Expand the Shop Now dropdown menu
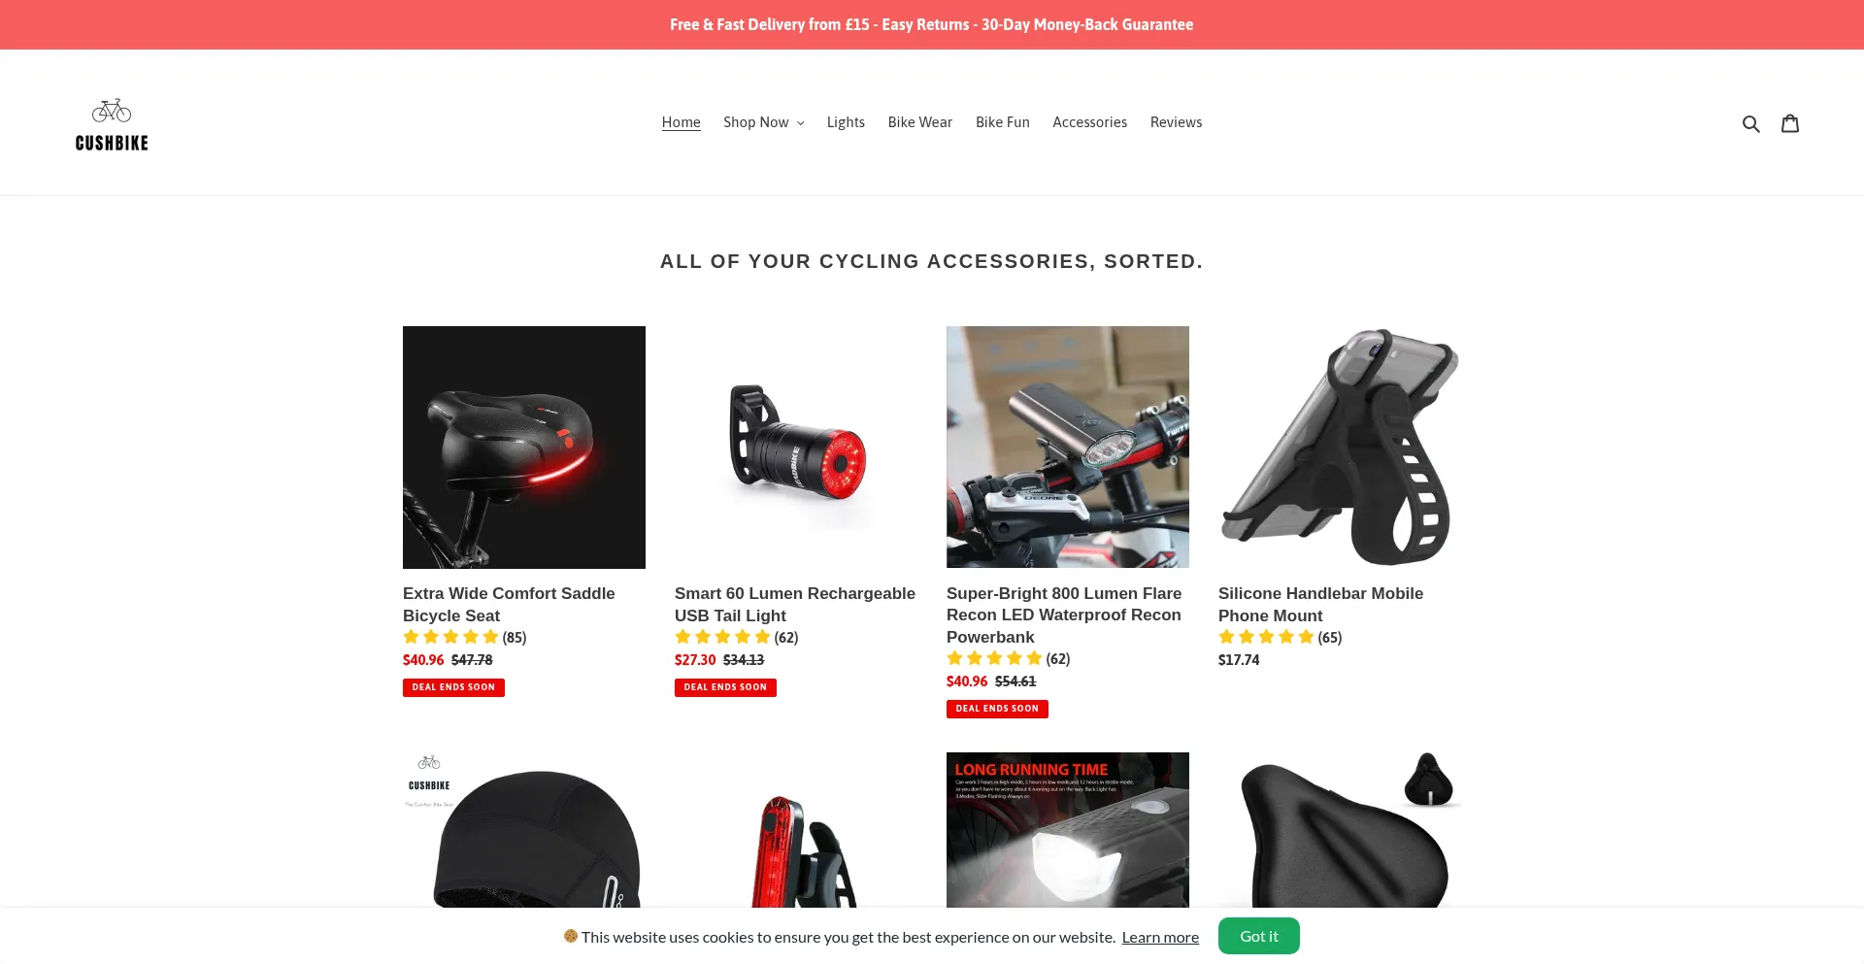The height and width of the screenshot is (964, 1864). [763, 122]
